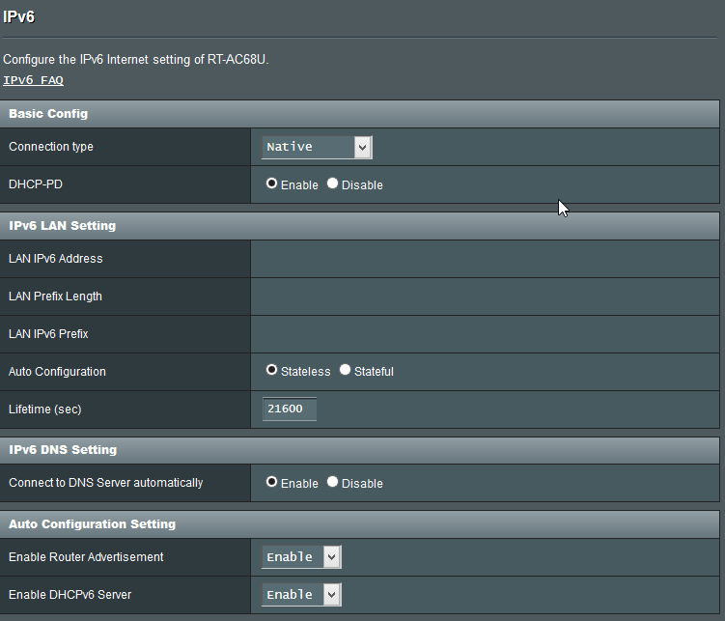Select Disable for DHCP-PD

[332, 183]
